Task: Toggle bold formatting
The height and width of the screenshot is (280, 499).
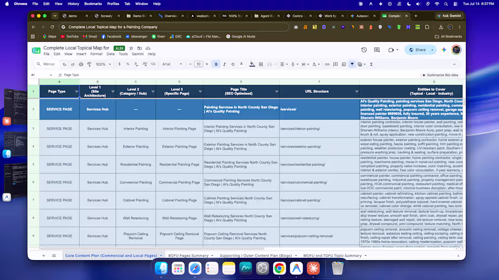Action: (x=216, y=64)
